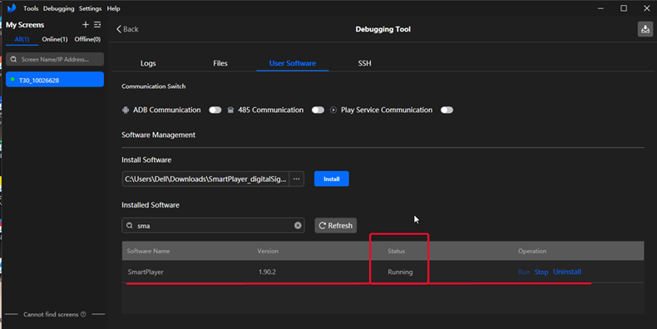This screenshot has height=329, width=657.
Task: Show Offline(0) screens tab
Action: pos(87,39)
